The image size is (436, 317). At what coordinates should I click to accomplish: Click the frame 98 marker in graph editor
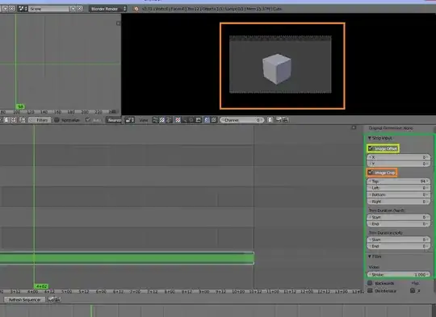[x=20, y=106]
